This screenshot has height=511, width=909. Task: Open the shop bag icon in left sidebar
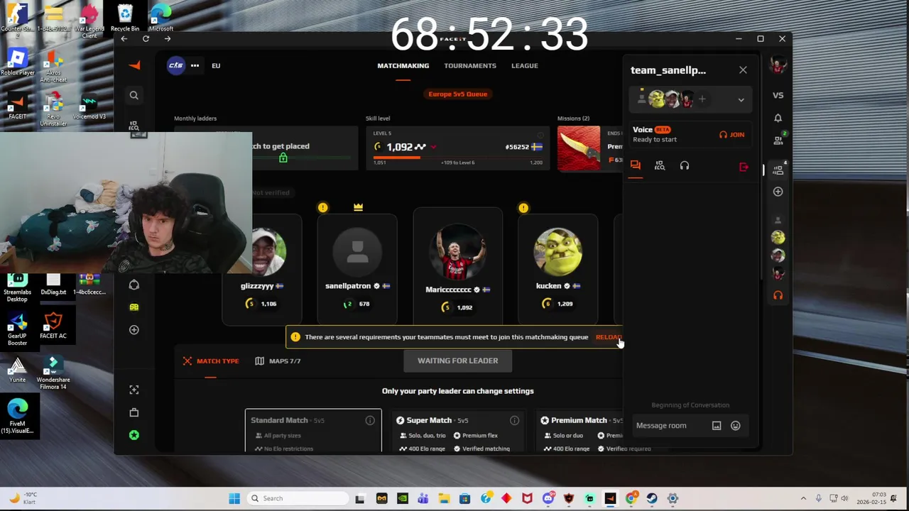[134, 412]
